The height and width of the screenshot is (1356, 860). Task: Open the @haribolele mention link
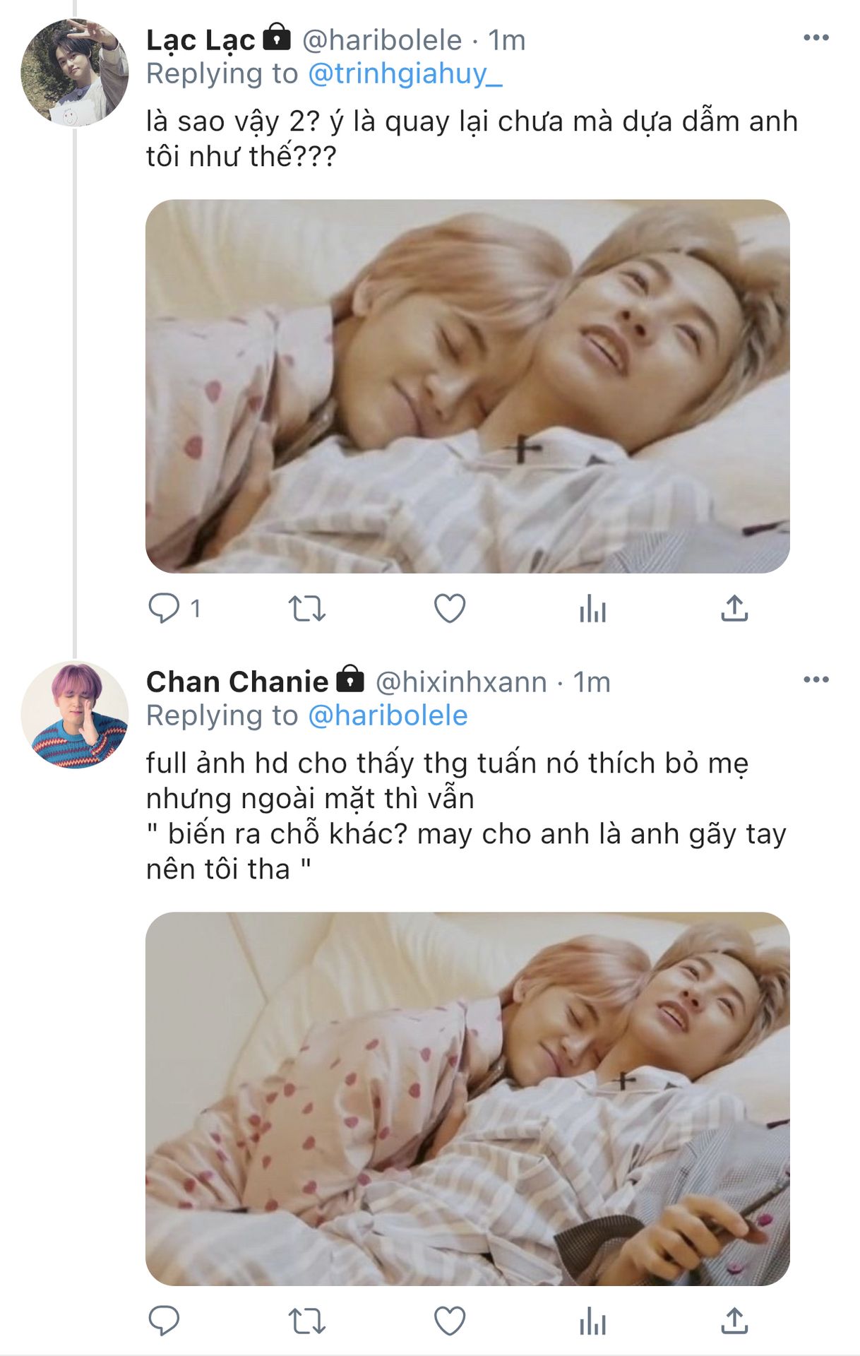coord(388,716)
